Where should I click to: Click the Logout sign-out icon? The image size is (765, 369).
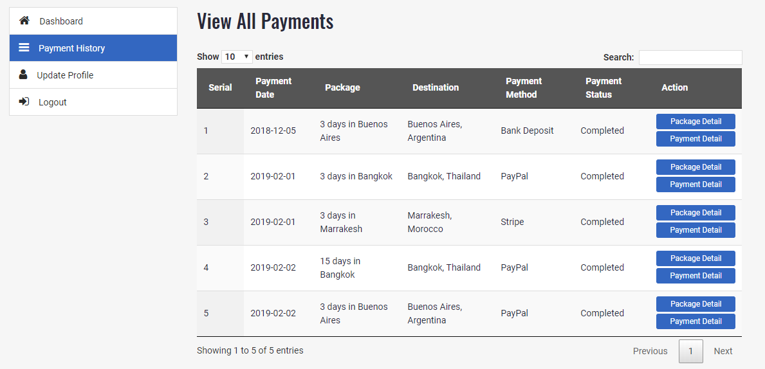(x=24, y=102)
